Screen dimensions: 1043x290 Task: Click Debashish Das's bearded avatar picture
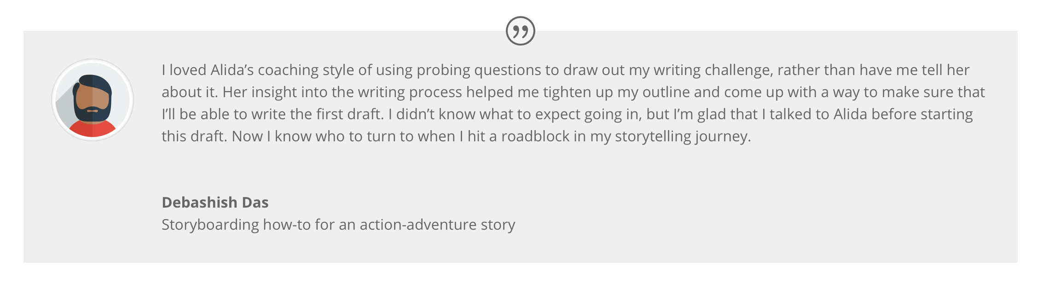(x=93, y=99)
